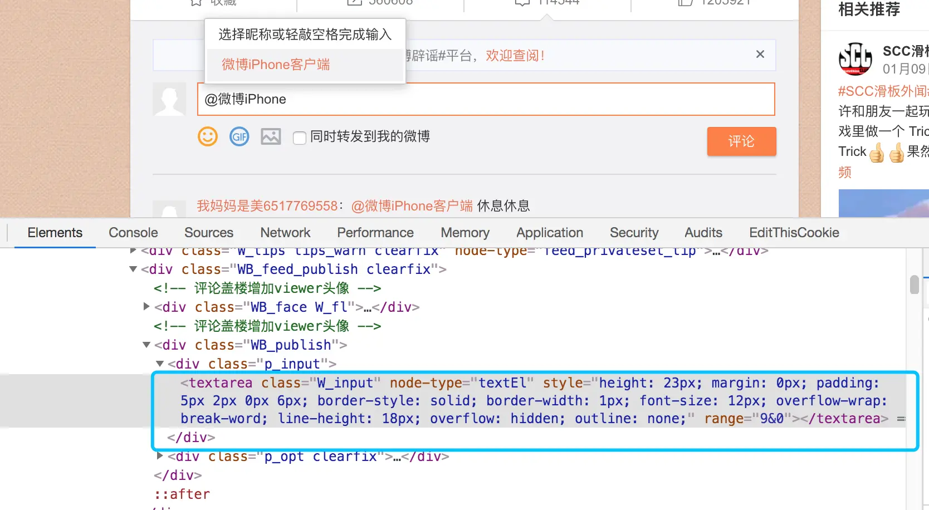929x510 pixels.
Task: Collapse the WB_feed_publish div node
Action: [x=133, y=269]
